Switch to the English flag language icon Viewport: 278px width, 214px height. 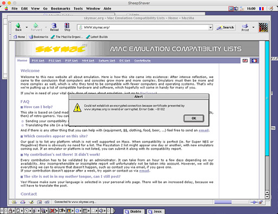[245, 61]
